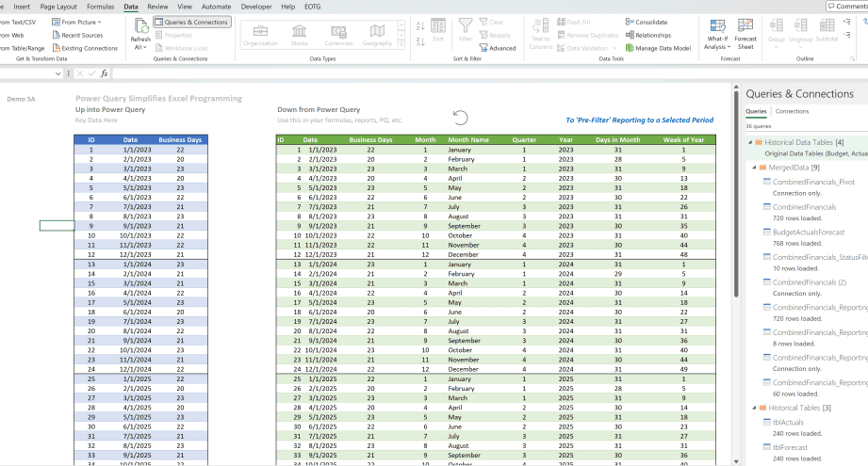868x466 pixels.
Task: Select the Stocks data type
Action: tap(300, 35)
